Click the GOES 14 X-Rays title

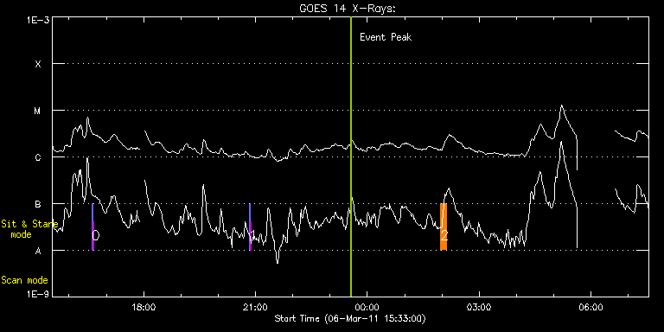[x=348, y=9]
